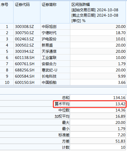The image size is (127, 151).
Task: Click the 加权平均 statistic label
Action: point(62,117)
